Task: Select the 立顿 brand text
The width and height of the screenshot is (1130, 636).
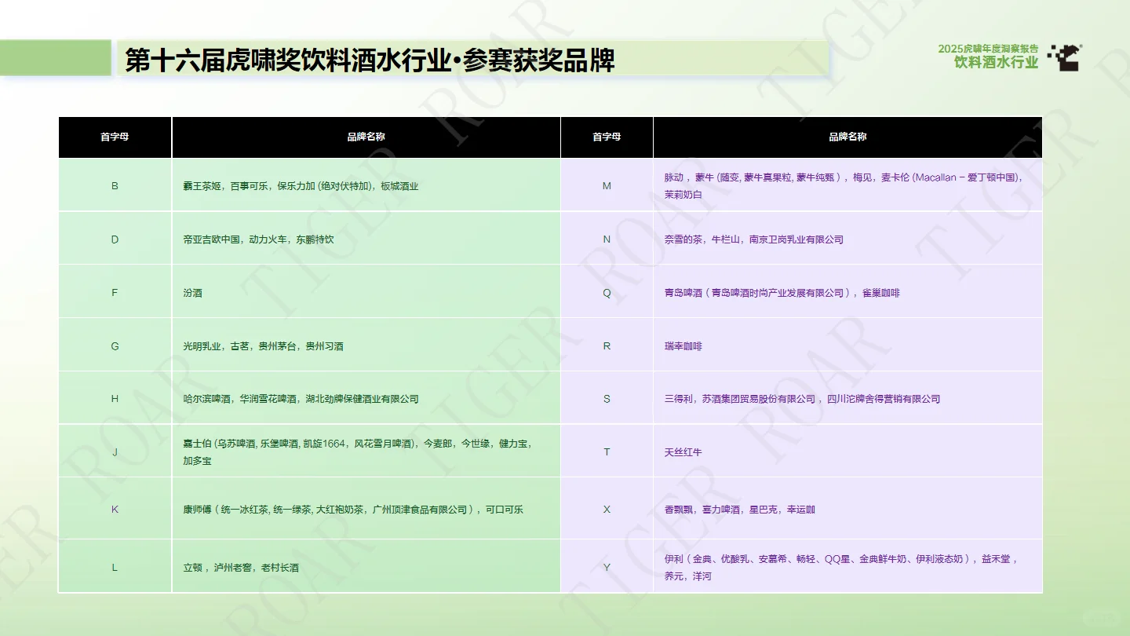Action: point(192,566)
